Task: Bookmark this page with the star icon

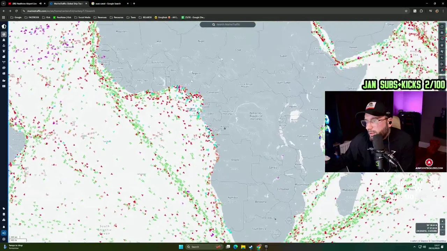Action: tap(406, 11)
